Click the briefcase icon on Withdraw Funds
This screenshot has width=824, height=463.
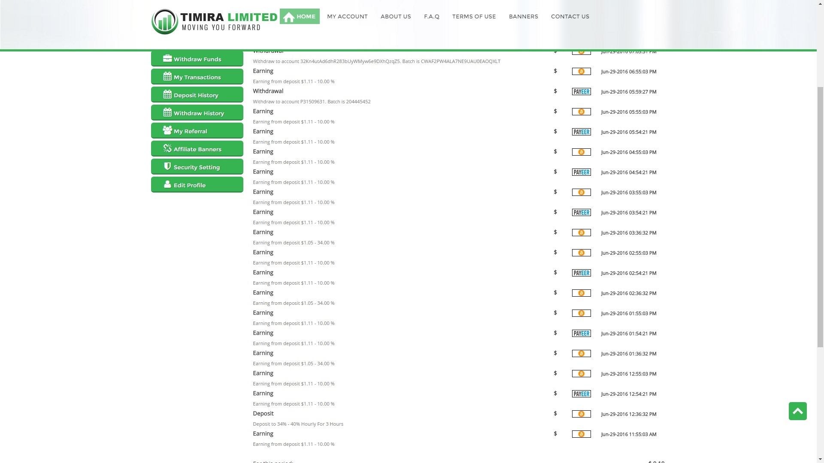(x=167, y=59)
